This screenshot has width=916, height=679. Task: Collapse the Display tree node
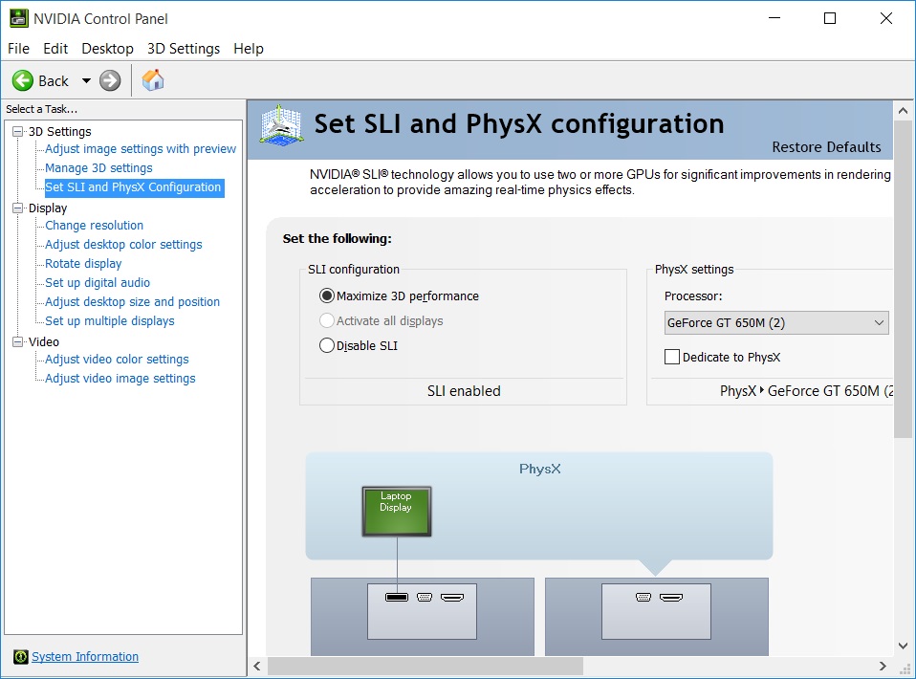[x=18, y=208]
